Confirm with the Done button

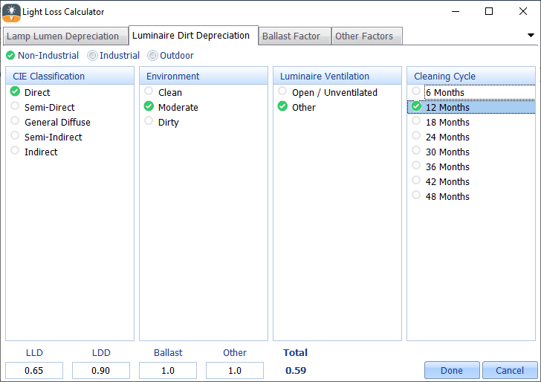point(452,370)
